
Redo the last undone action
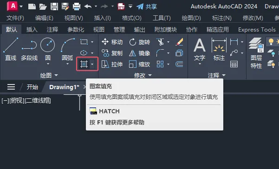104,6
